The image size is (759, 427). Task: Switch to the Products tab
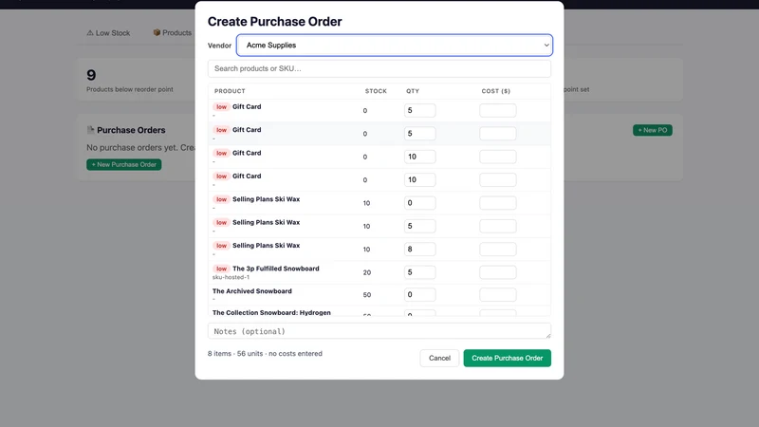[173, 33]
